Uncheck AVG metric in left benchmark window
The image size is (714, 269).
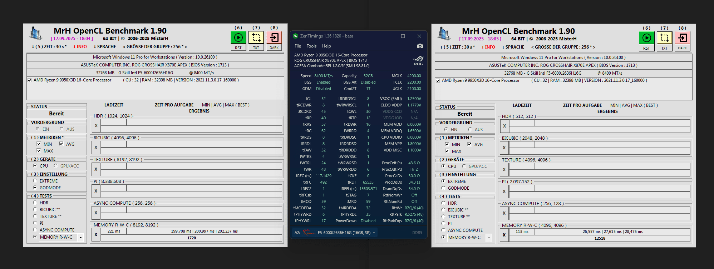pos(61,144)
